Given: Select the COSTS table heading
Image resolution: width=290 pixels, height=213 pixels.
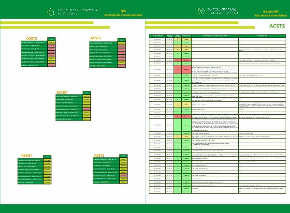Looking at the screenshot, I should click(31, 37).
